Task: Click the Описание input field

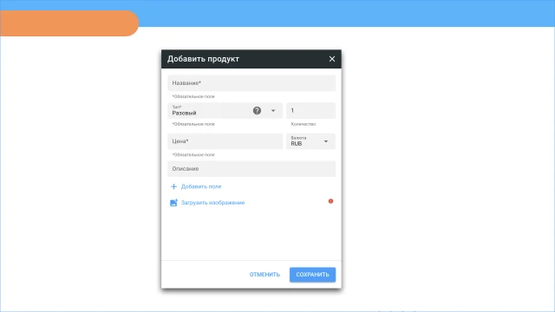Action: click(x=251, y=169)
